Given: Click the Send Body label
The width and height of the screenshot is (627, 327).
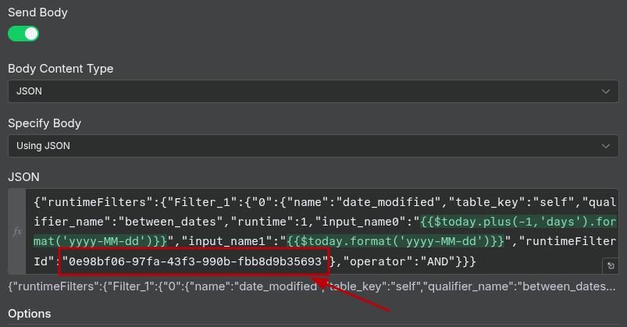Looking at the screenshot, I should point(37,12).
